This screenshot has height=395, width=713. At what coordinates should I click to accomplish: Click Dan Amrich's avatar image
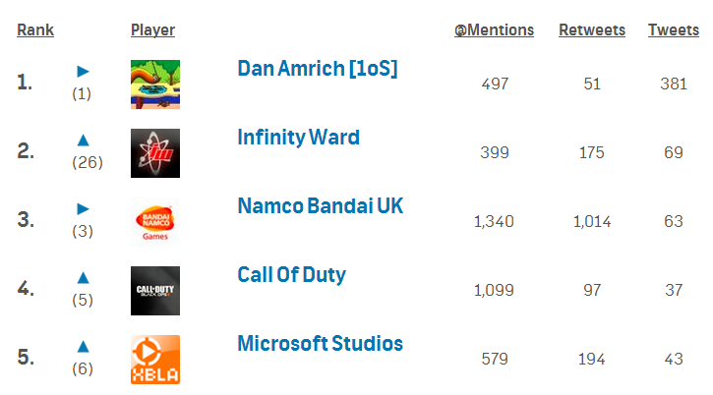point(155,85)
